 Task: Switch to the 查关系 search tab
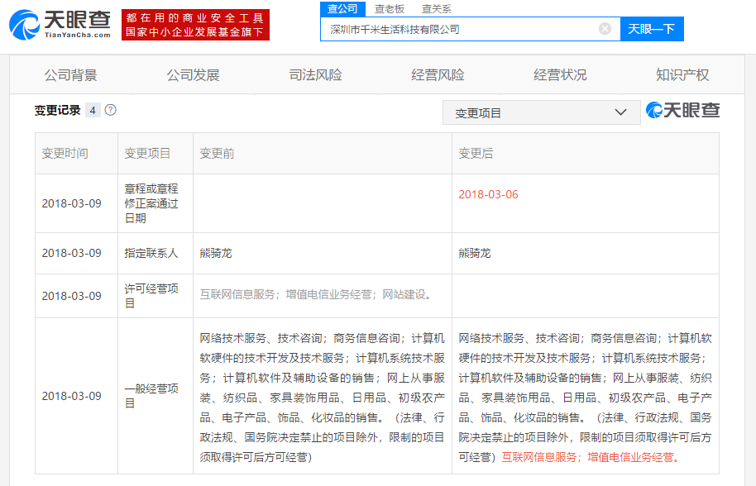(437, 8)
